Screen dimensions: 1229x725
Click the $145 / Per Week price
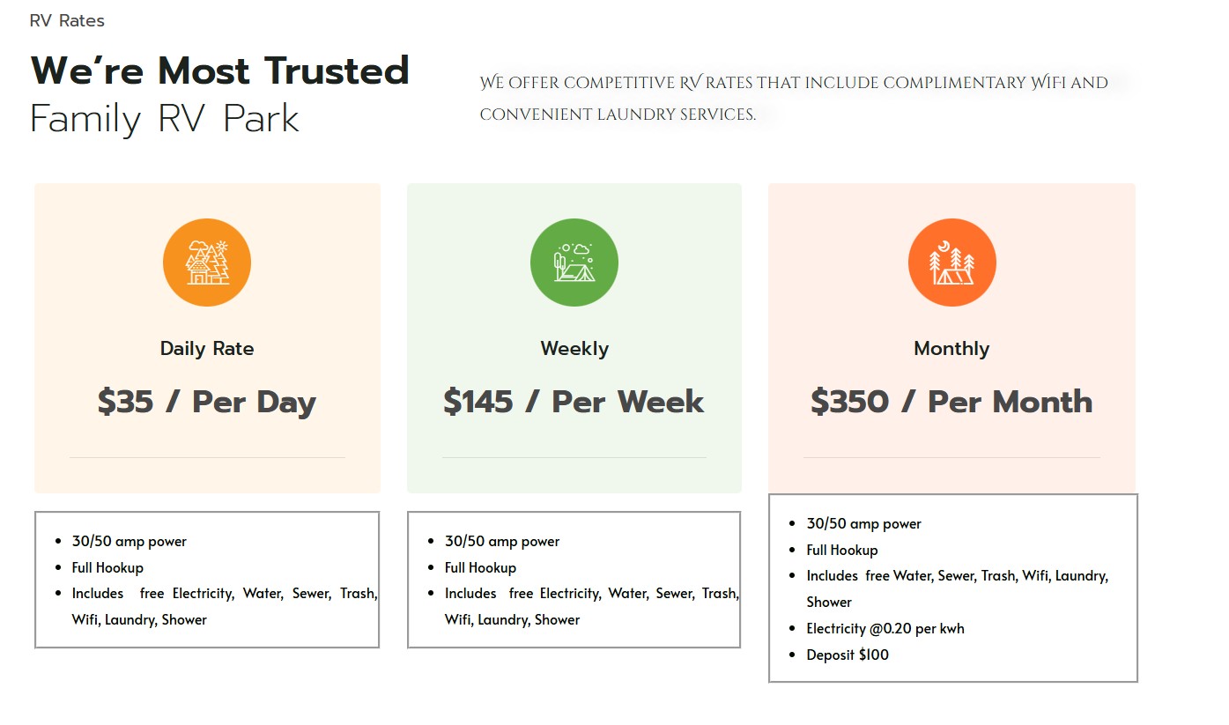pyautogui.click(x=574, y=402)
